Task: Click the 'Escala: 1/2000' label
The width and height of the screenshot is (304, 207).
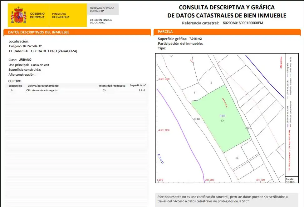Action: pyautogui.click(x=290, y=180)
